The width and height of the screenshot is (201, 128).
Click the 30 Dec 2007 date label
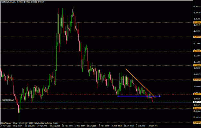pos(30,126)
